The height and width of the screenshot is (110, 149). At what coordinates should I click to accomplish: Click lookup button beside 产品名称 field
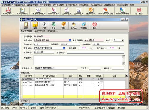coord(70,40)
